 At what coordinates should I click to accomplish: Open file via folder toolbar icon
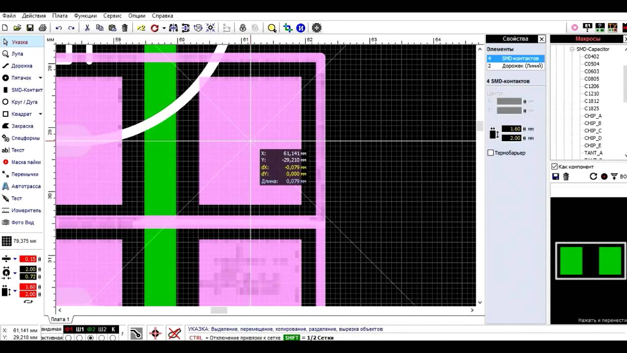coord(17,28)
